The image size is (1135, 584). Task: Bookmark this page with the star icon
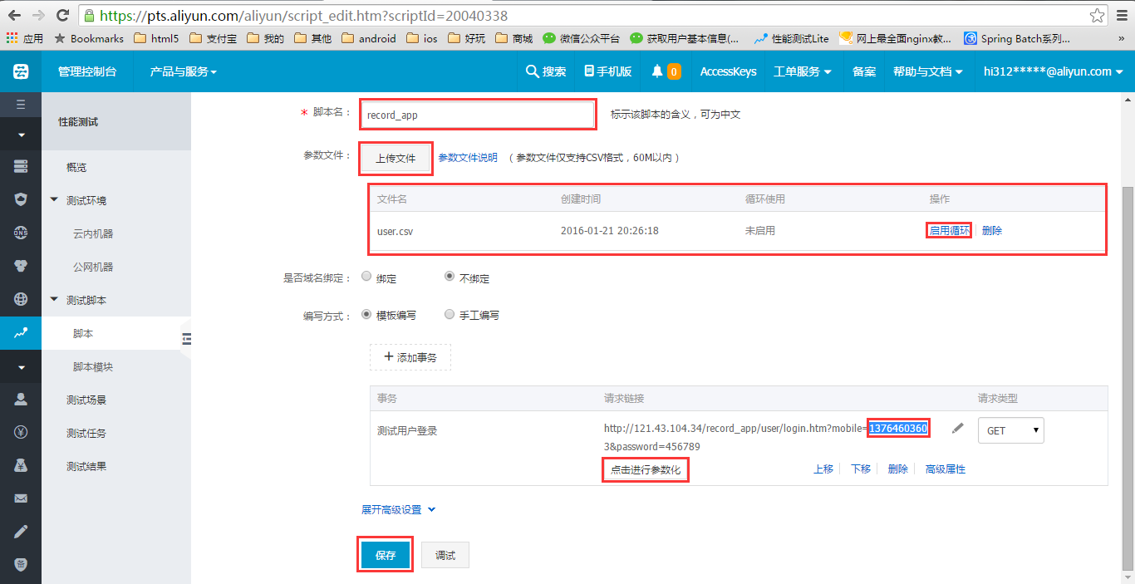point(1097,15)
